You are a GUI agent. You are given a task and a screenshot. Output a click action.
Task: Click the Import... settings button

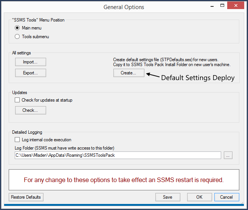pyautogui.click(x=31, y=62)
